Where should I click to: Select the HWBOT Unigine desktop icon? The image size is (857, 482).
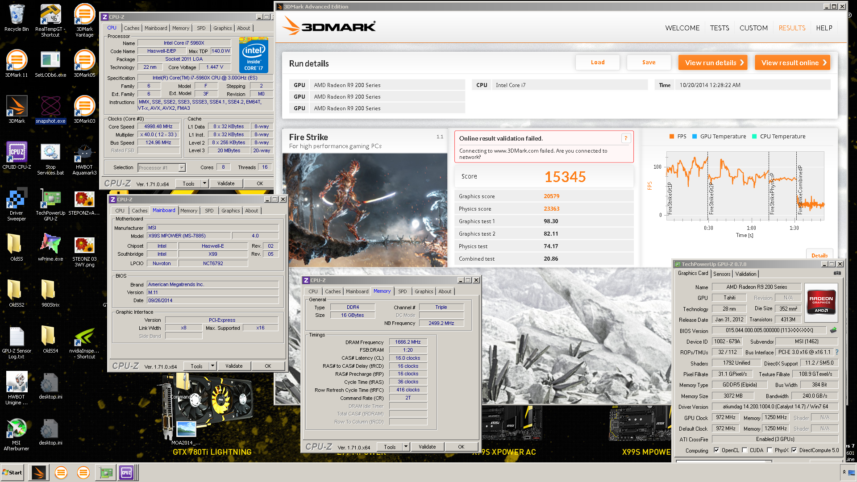17,388
